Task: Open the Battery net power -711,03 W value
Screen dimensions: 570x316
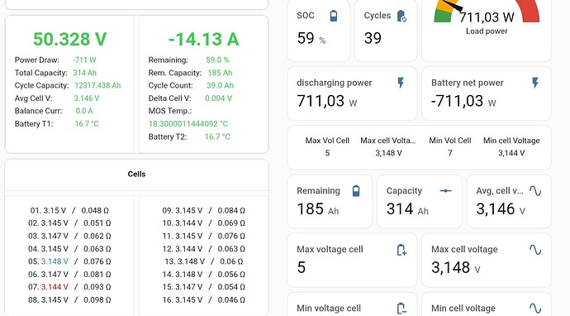Action: click(x=463, y=101)
